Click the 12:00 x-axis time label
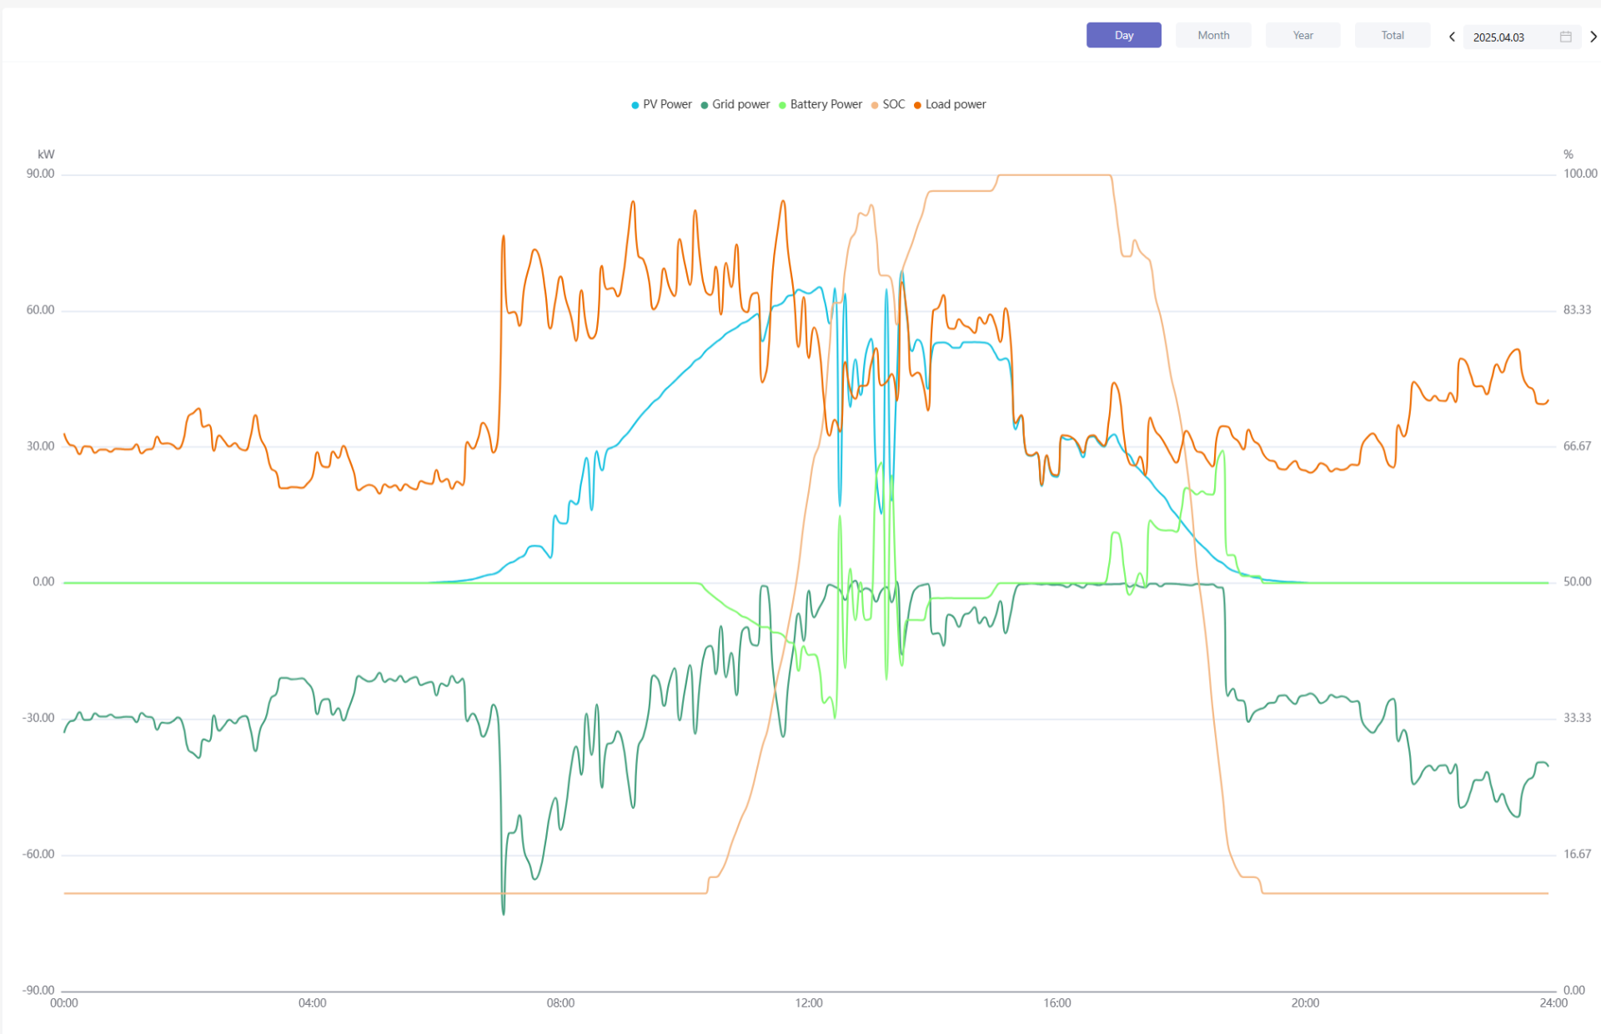The image size is (1601, 1034). click(809, 1003)
